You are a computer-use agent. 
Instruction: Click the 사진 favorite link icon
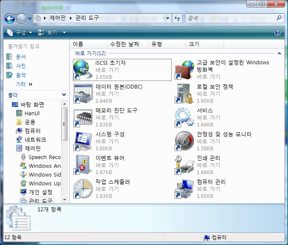coord(9,66)
